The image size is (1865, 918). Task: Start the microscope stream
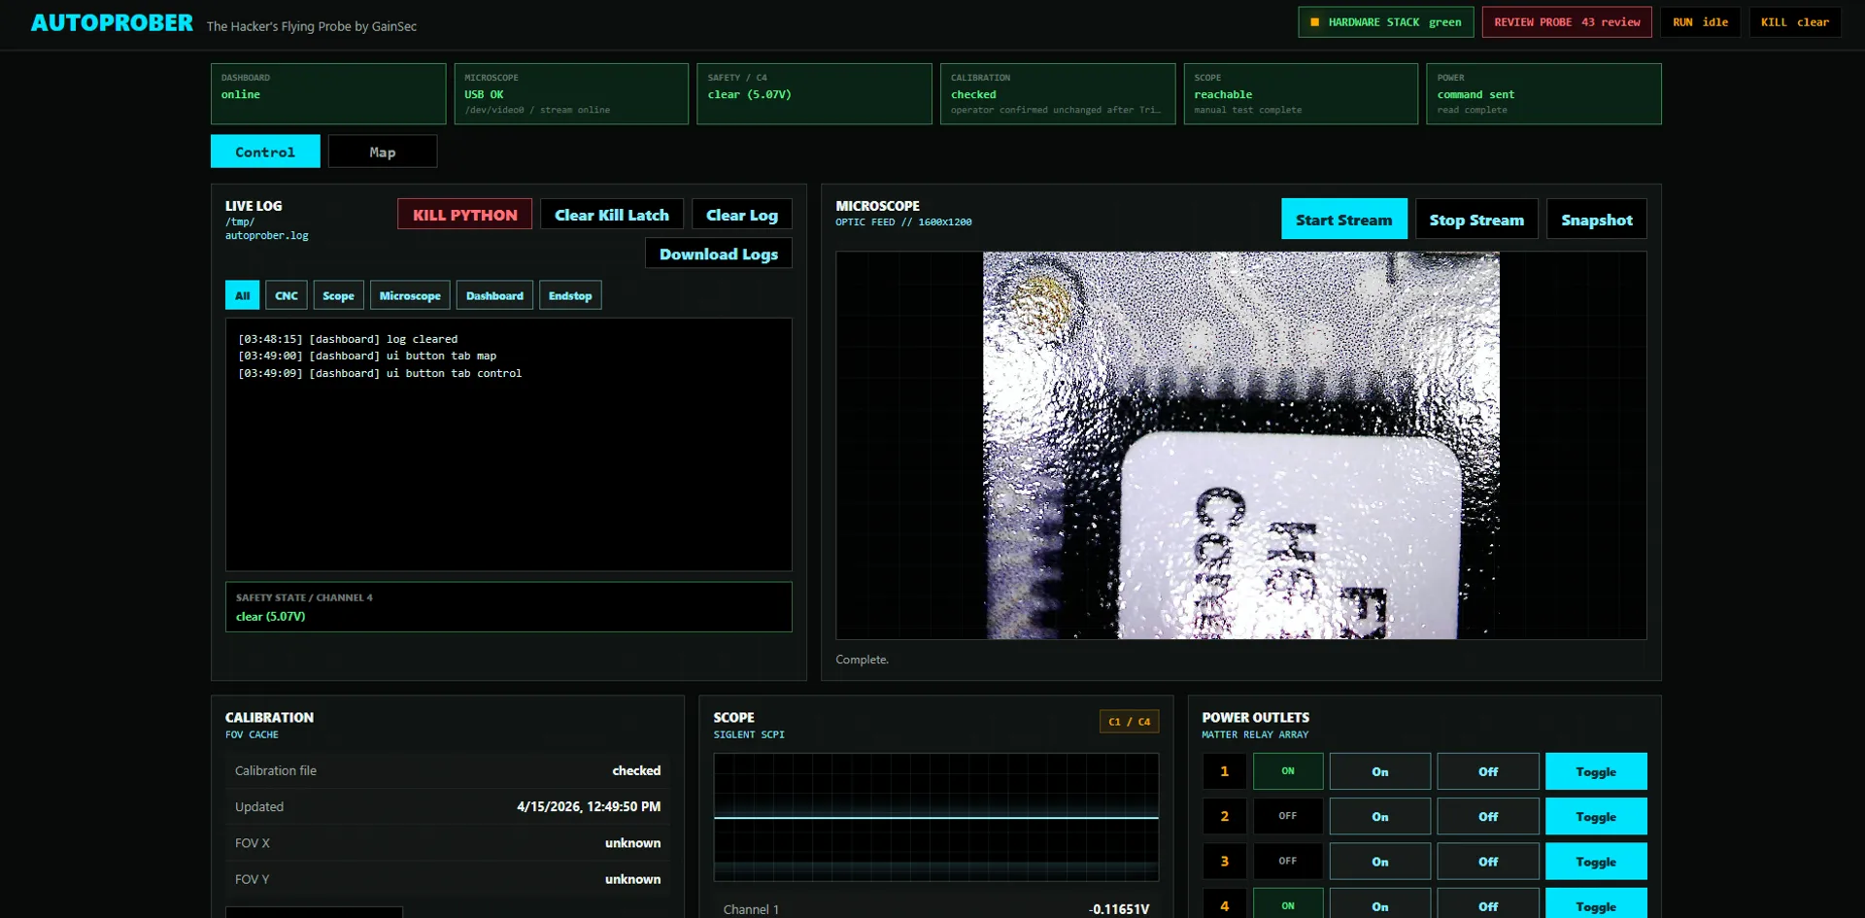coord(1344,219)
